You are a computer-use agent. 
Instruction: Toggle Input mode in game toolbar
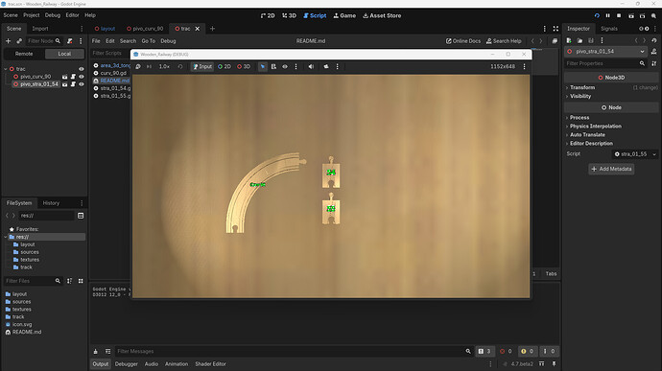[202, 67]
